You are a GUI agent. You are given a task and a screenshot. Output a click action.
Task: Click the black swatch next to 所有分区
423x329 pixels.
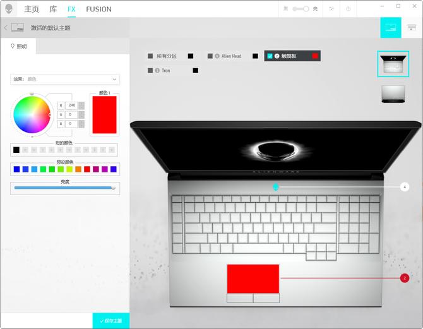(191, 56)
